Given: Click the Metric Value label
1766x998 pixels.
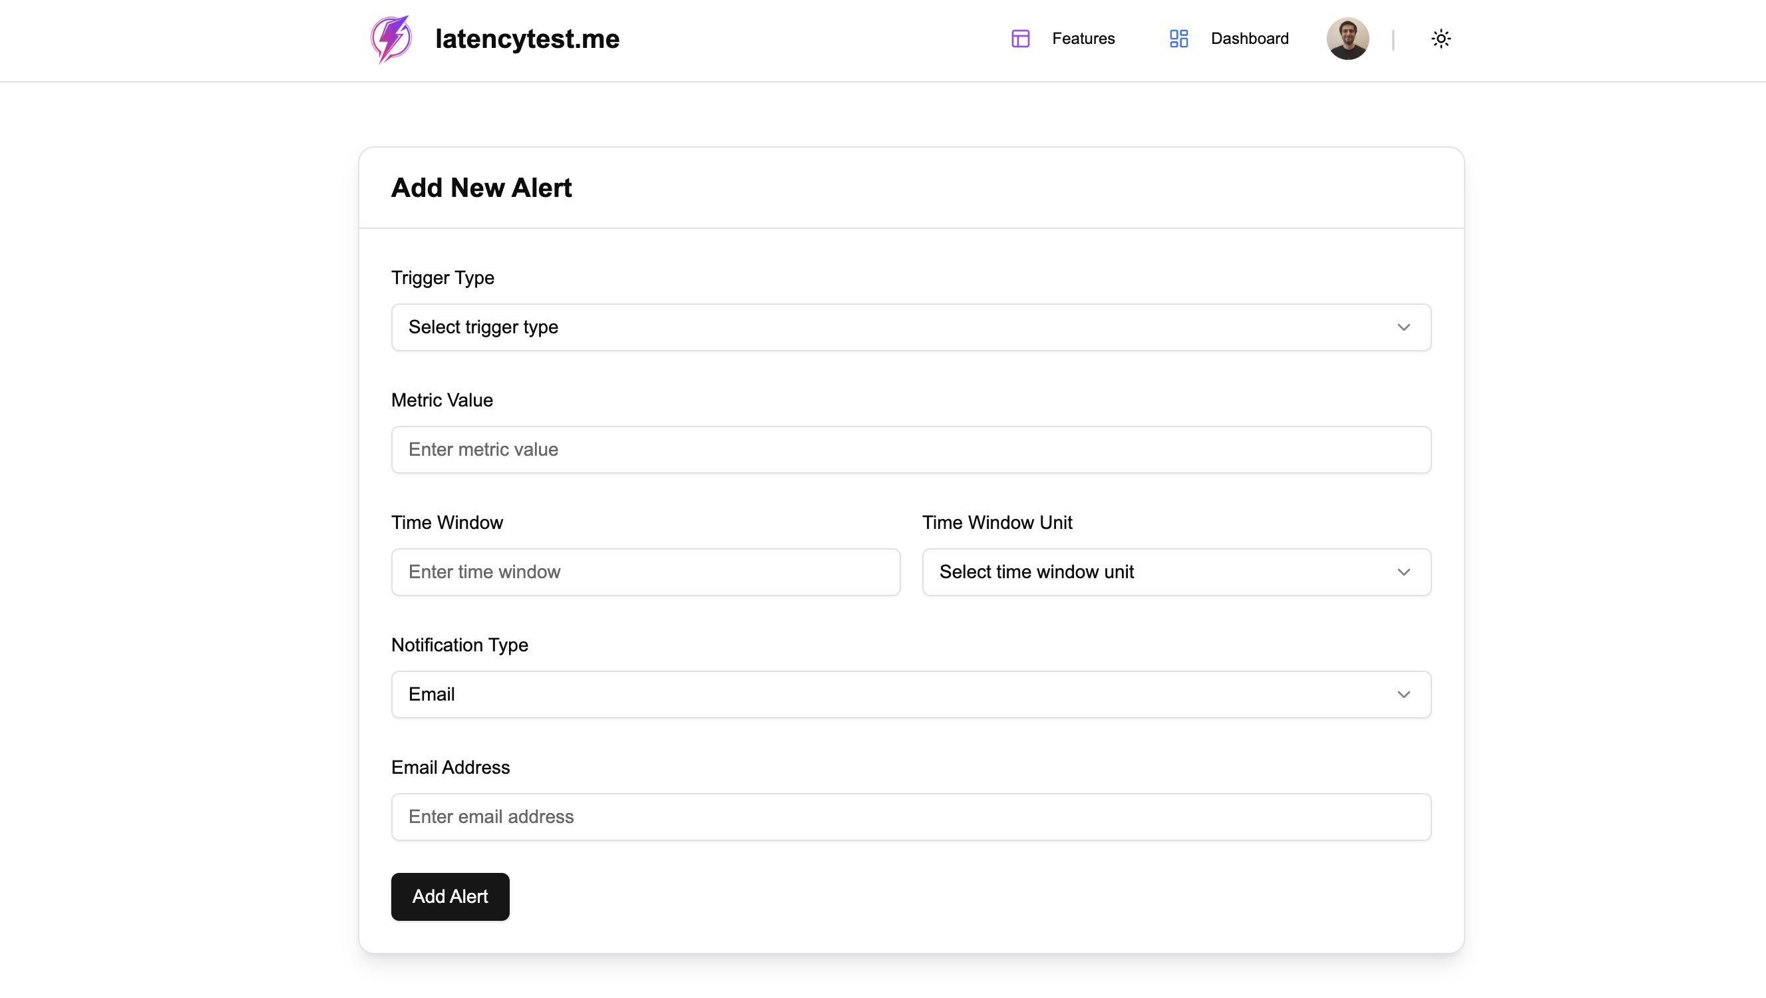Looking at the screenshot, I should point(442,401).
